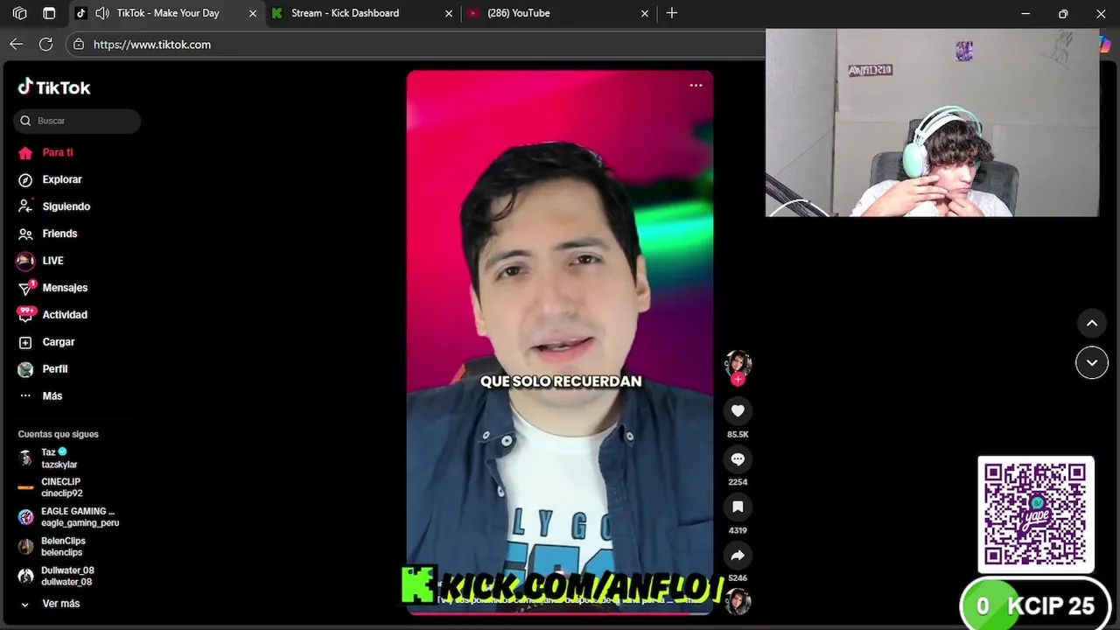
Task: Reload the page
Action: pos(46,44)
